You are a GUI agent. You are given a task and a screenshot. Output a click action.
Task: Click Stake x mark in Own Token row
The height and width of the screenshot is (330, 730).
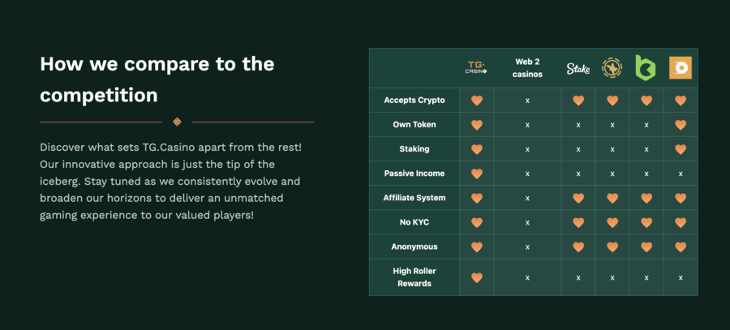[x=578, y=125]
